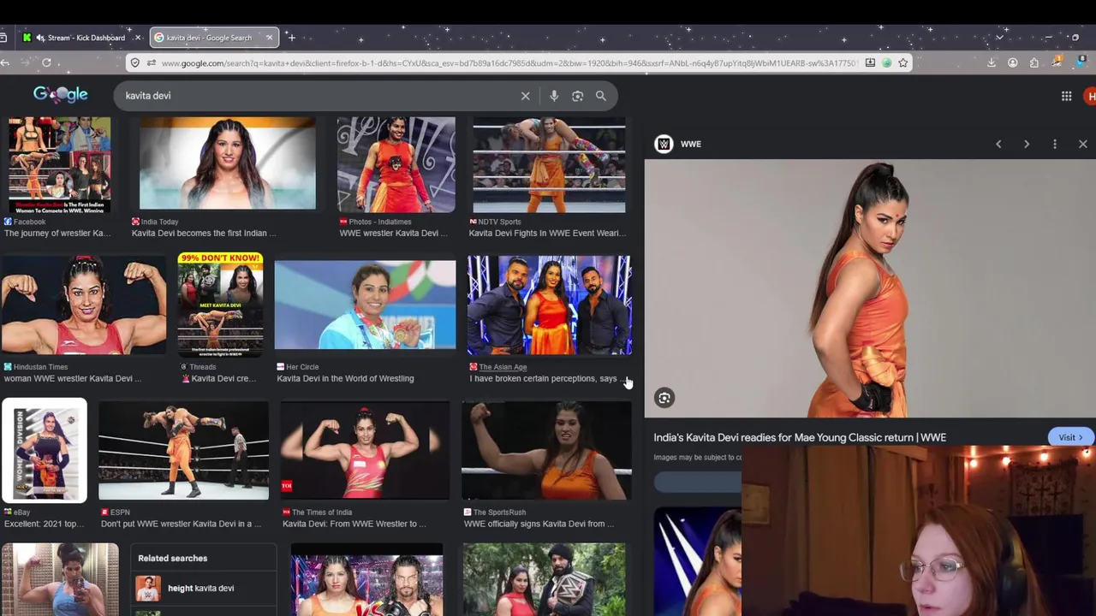Click the Visit button

pos(1070,437)
